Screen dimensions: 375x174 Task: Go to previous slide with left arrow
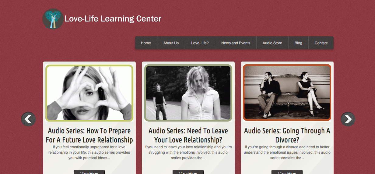tap(28, 119)
